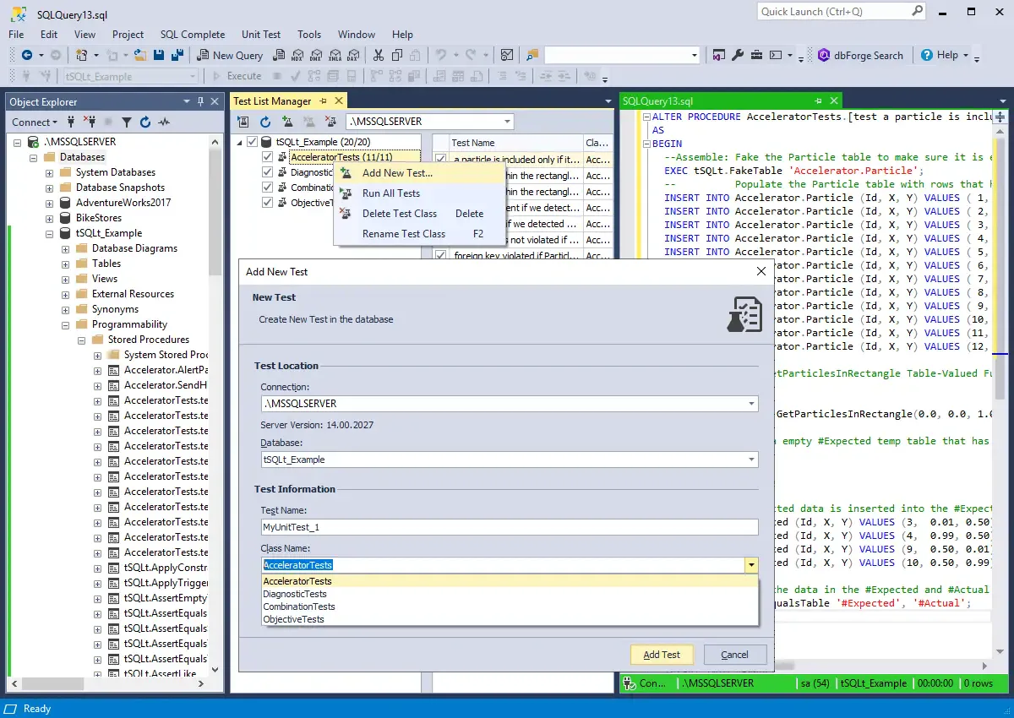Click the Toolbox briefcase icon
The width and height of the screenshot is (1014, 718).
(755, 55)
